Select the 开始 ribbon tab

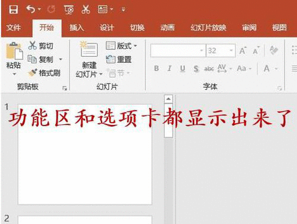point(47,28)
